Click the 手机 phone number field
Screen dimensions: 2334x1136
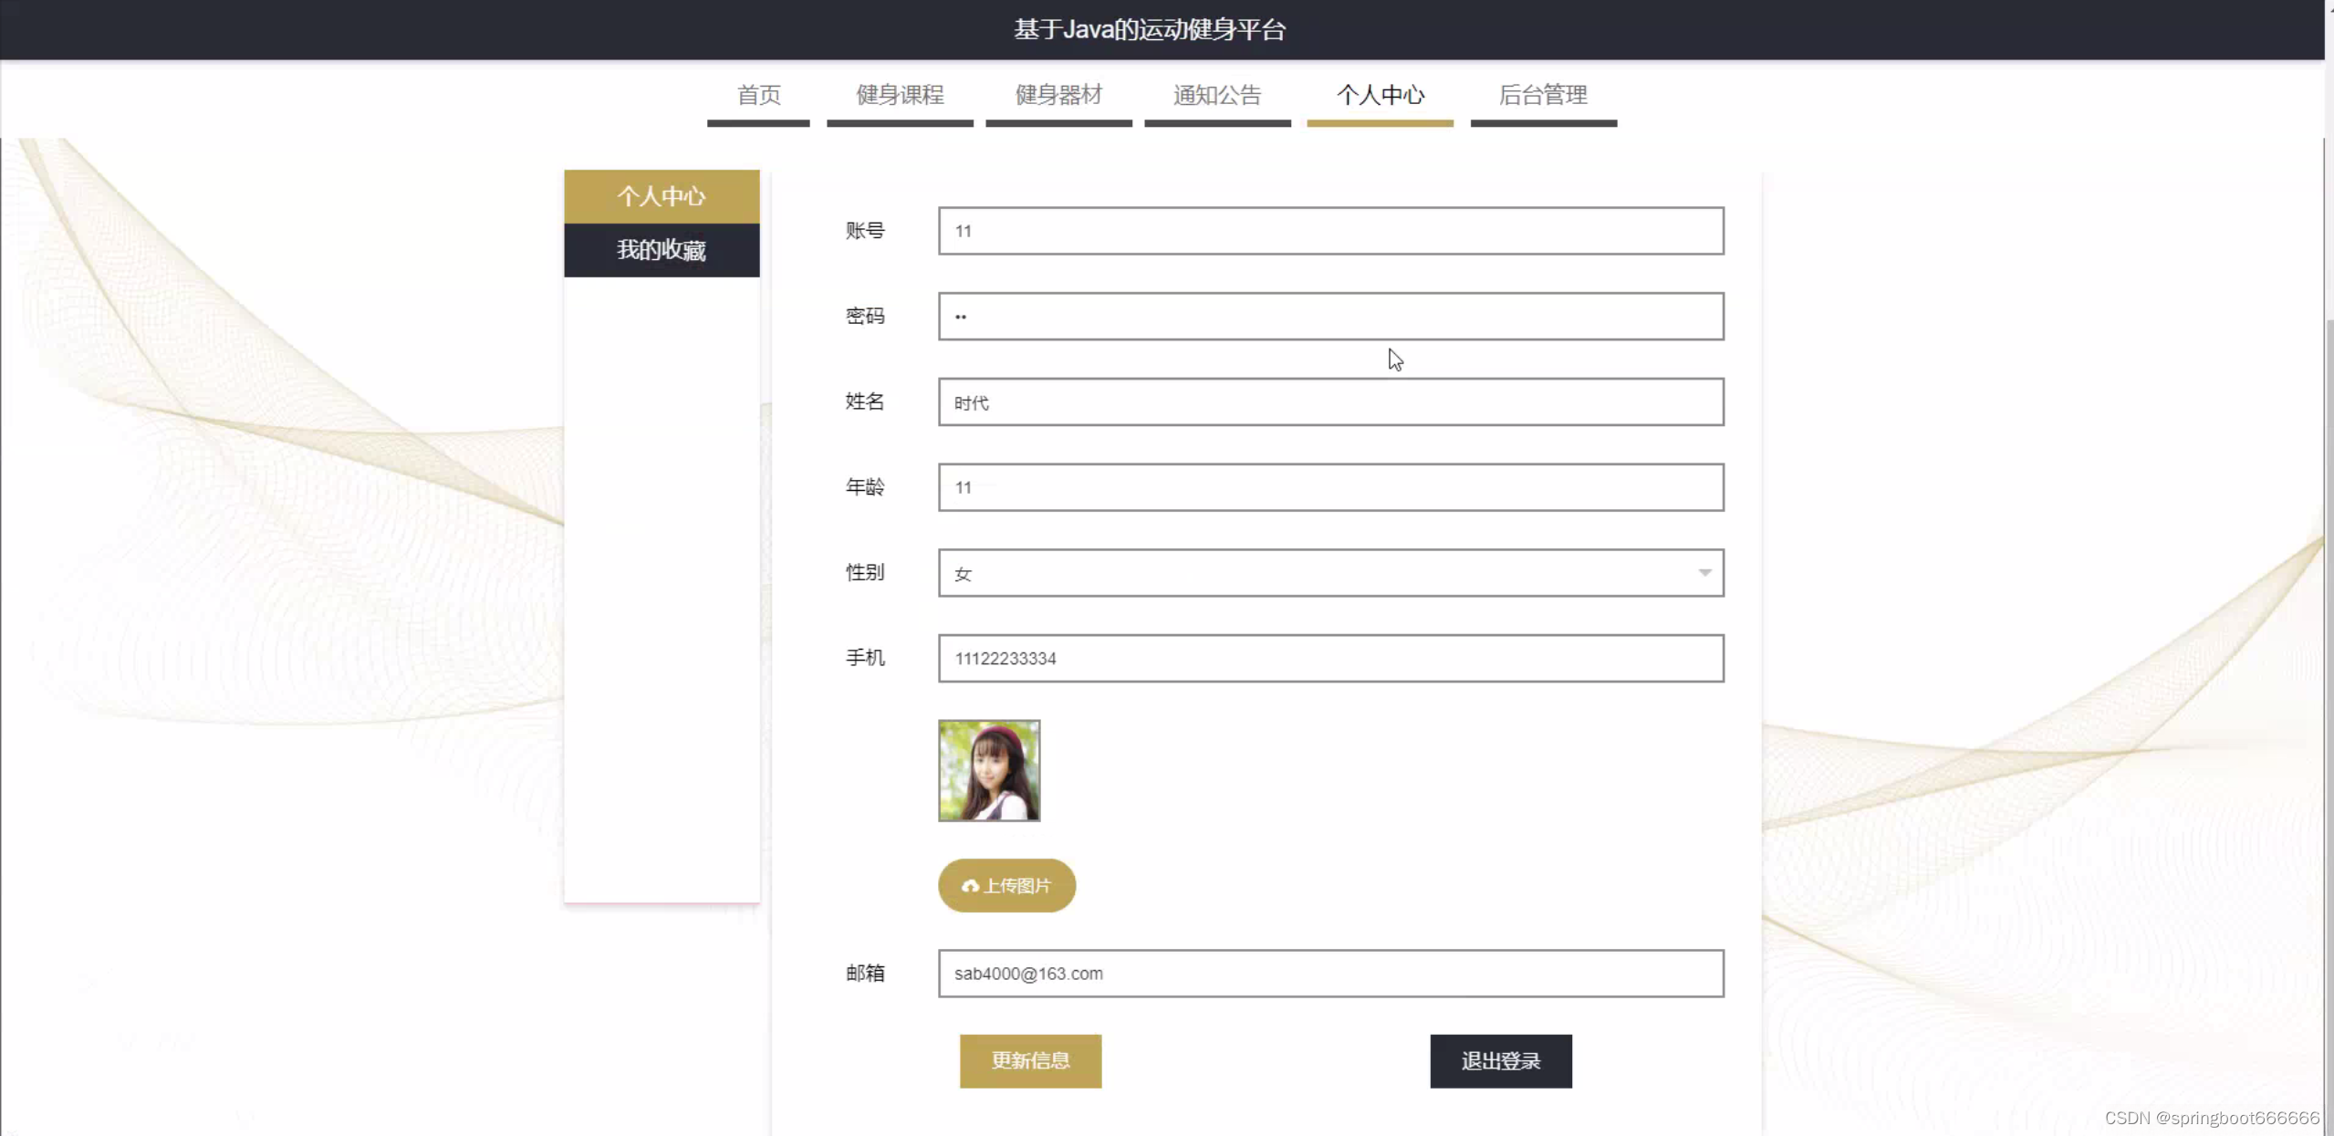[1330, 658]
